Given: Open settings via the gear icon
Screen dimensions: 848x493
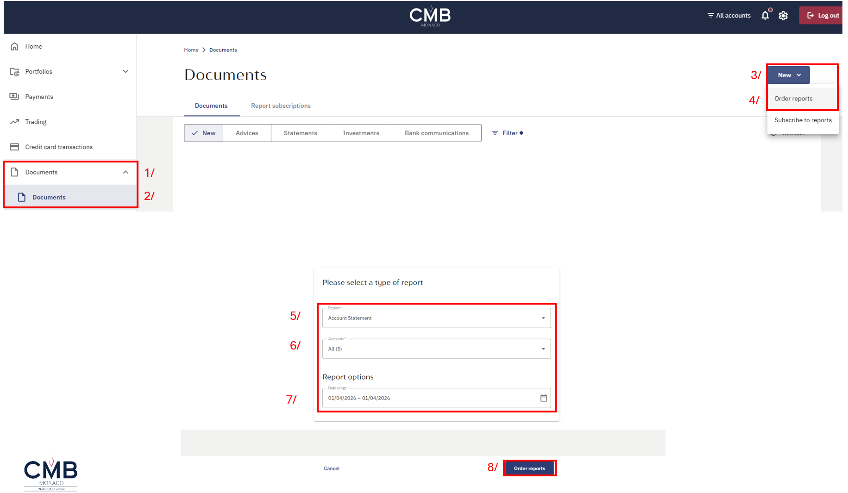Looking at the screenshot, I should (783, 16).
